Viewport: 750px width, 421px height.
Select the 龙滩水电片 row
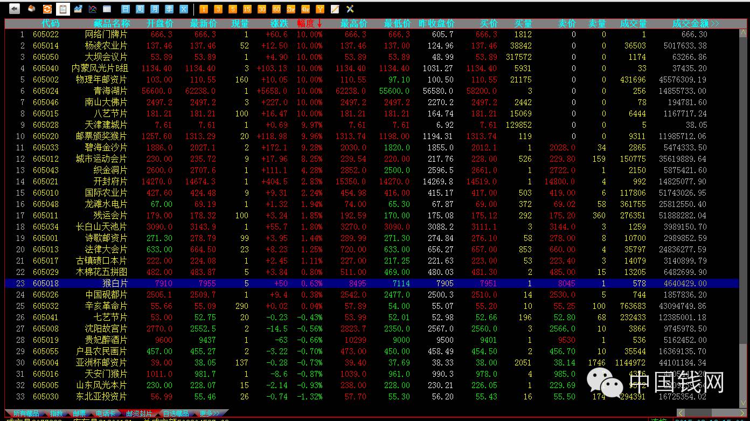(372, 204)
